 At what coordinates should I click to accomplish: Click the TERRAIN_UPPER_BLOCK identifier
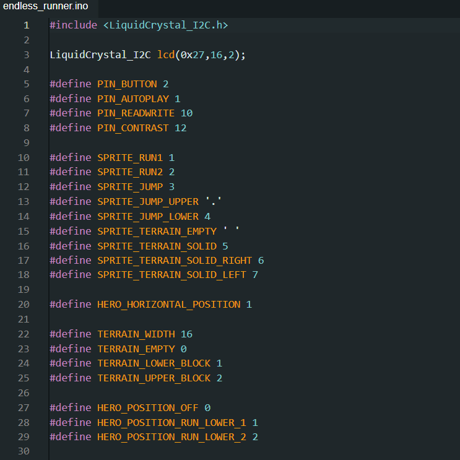click(154, 378)
